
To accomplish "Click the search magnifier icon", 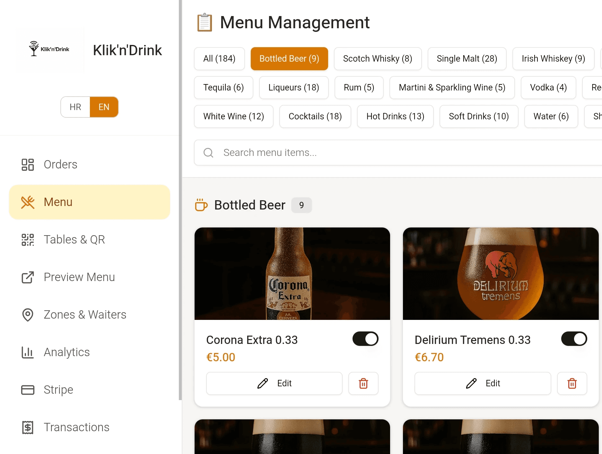I will coord(208,153).
